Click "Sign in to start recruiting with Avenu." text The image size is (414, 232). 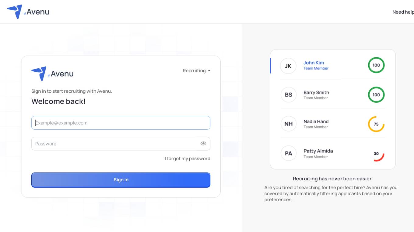coord(72,91)
